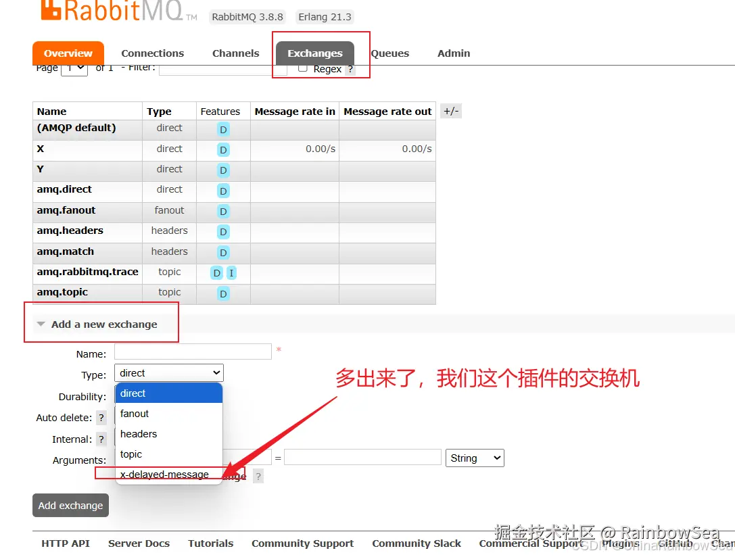Click the D badge for amq.direct

coord(223,191)
